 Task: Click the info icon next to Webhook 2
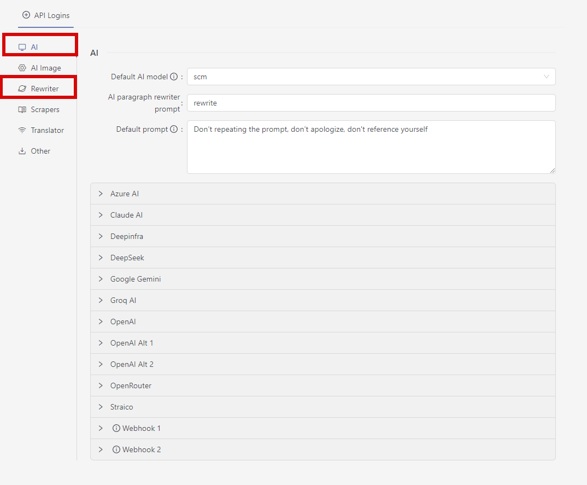pos(116,450)
